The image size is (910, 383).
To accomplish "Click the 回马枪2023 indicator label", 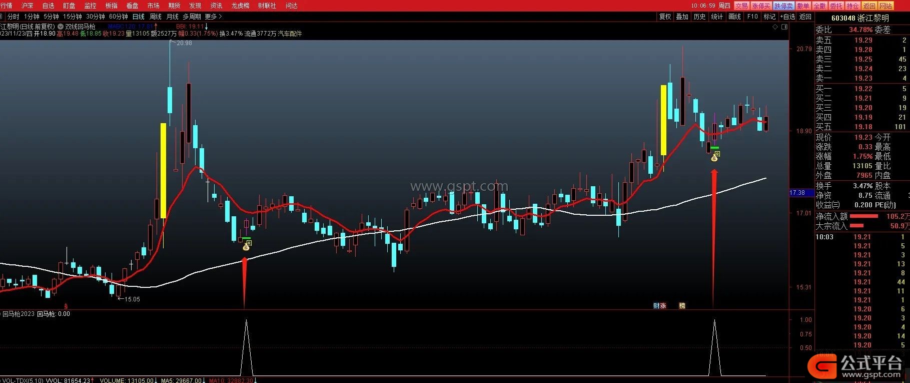I will (19, 314).
